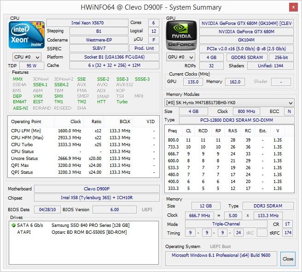Viewport: 302px width, 272px height.
Task: Click the Westmere-EP codename field
Action: click(99, 40)
